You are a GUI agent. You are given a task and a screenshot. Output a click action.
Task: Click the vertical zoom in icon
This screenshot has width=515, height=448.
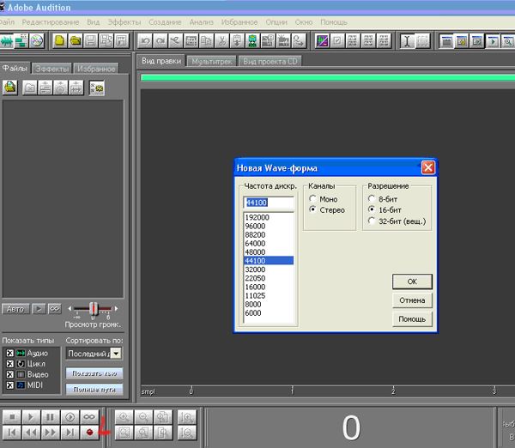187,417
